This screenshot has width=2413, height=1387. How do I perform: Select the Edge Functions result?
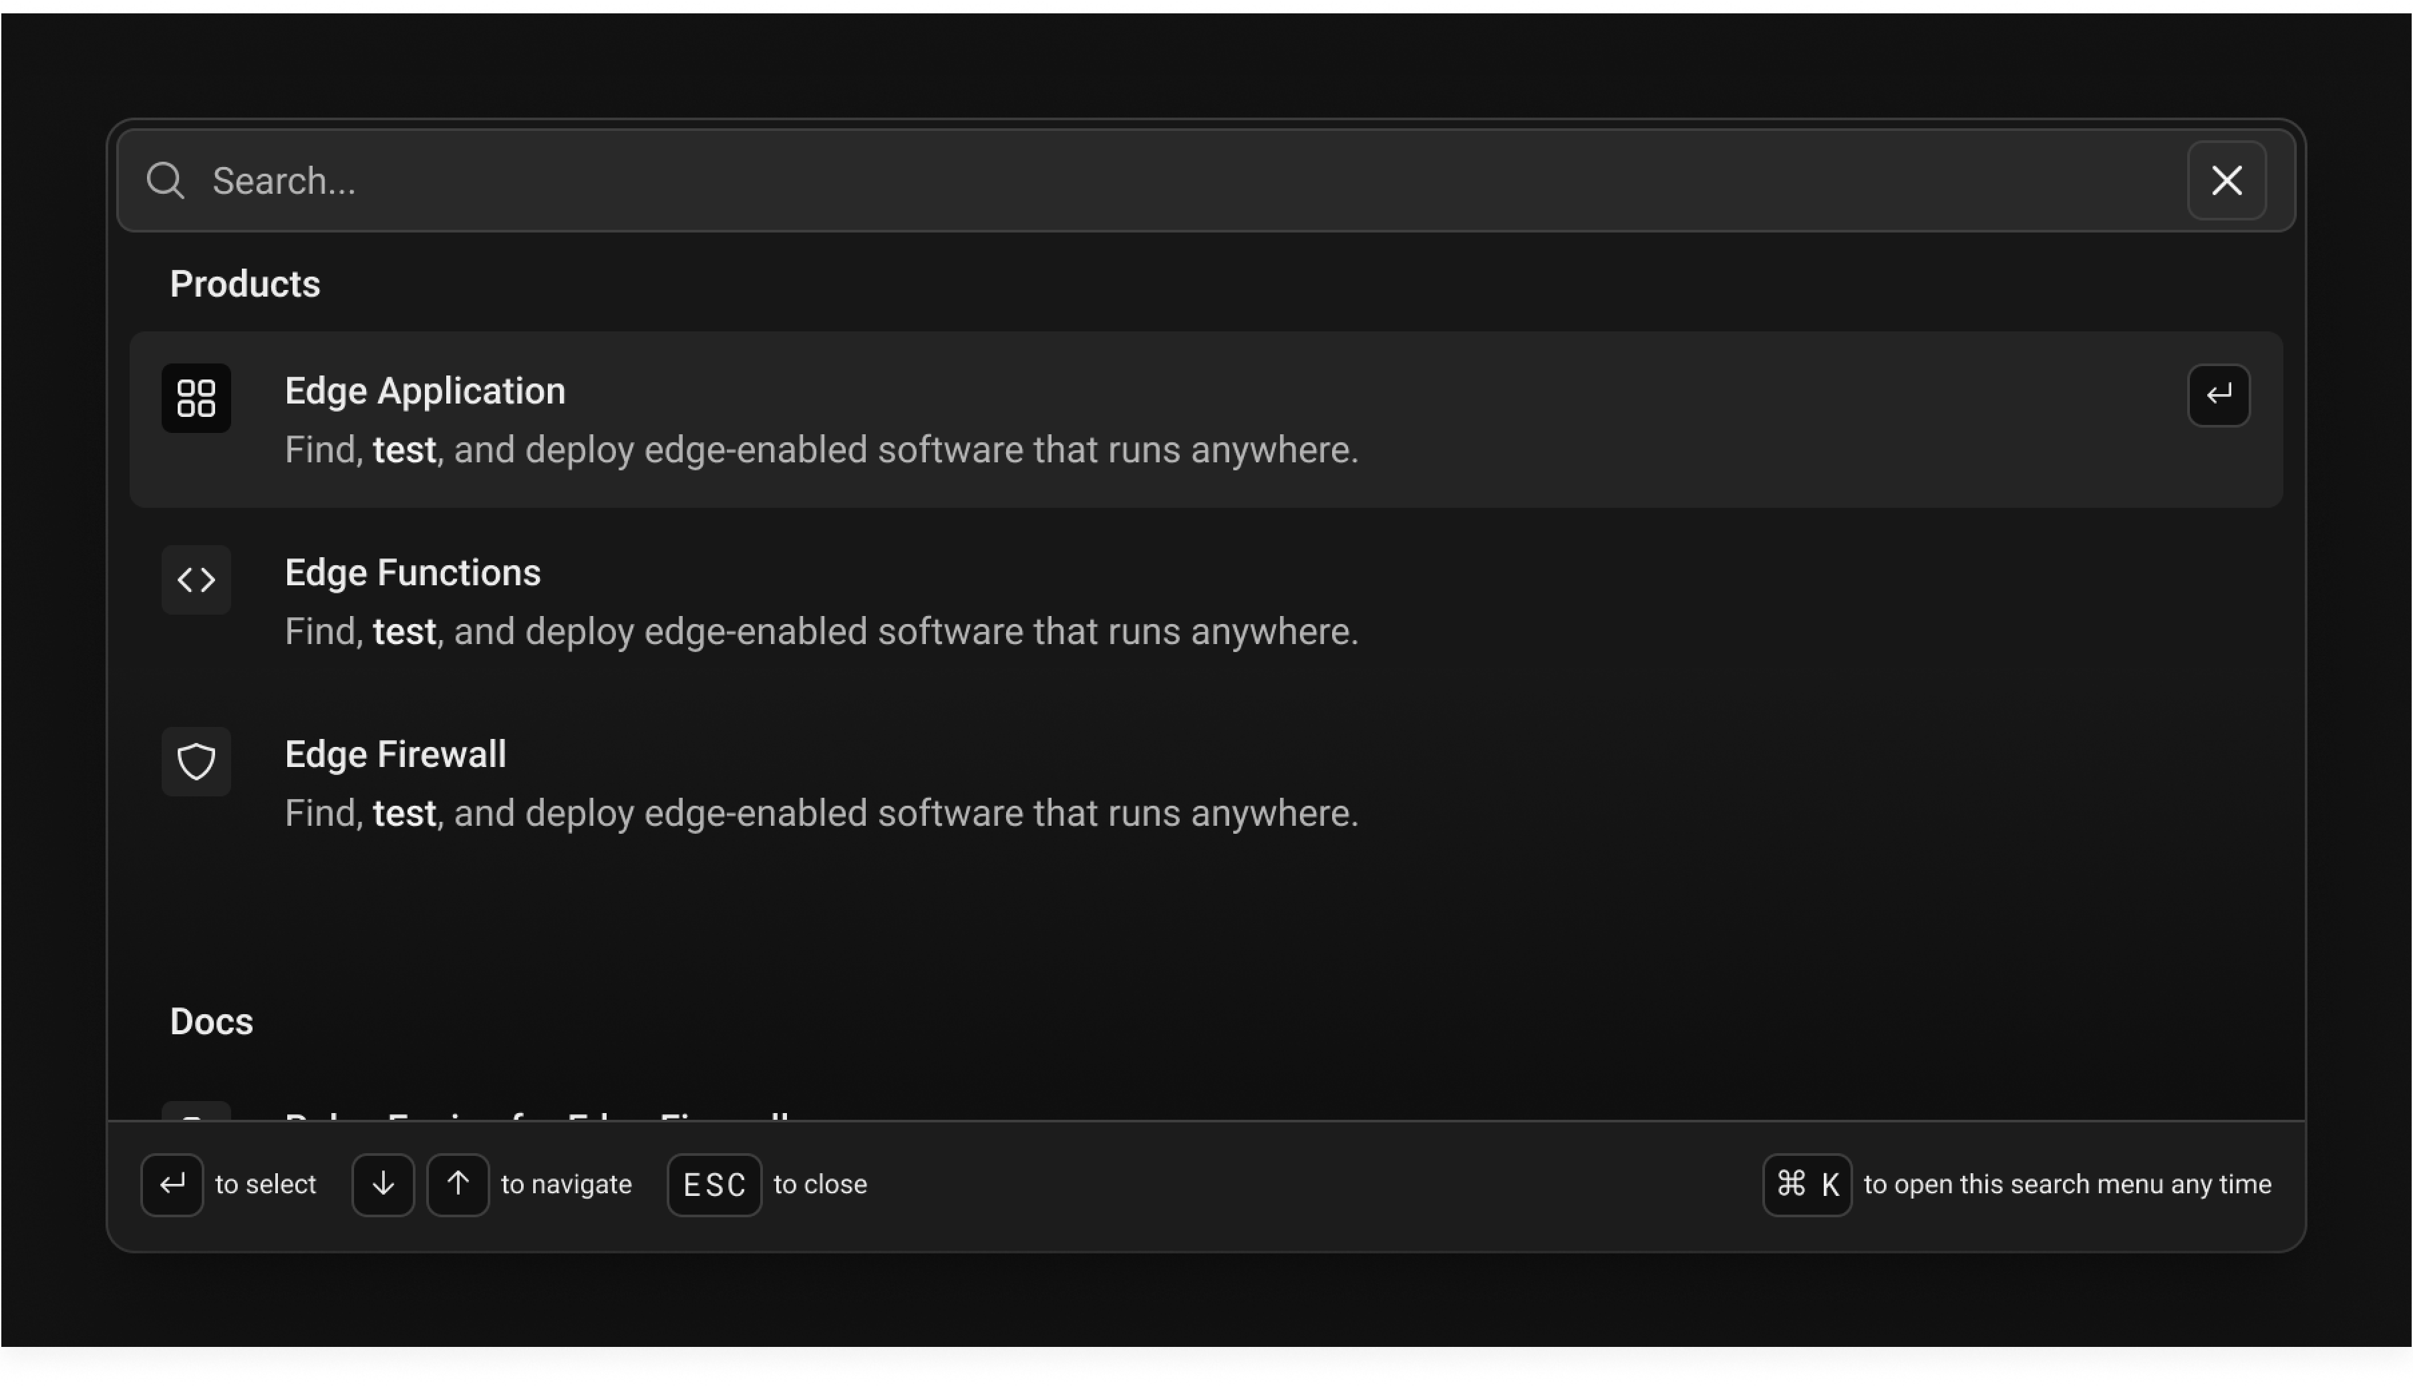(x=412, y=573)
